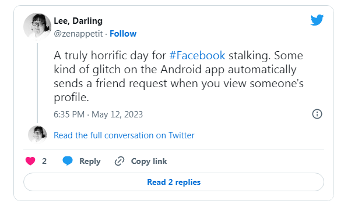Follow the @zenappetit account
This screenshot has height=211, width=358.
(123, 34)
